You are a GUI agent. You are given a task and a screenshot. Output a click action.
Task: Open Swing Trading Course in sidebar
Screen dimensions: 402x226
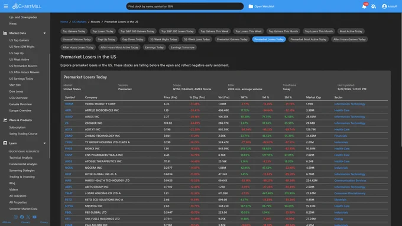point(23,133)
